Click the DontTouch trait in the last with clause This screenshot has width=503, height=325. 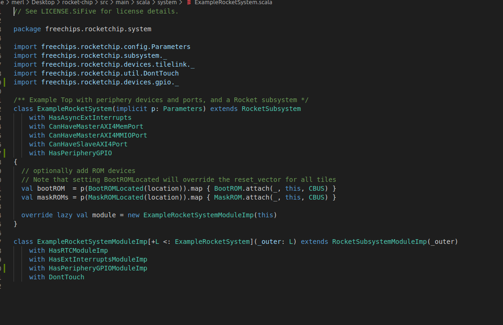coord(66,277)
